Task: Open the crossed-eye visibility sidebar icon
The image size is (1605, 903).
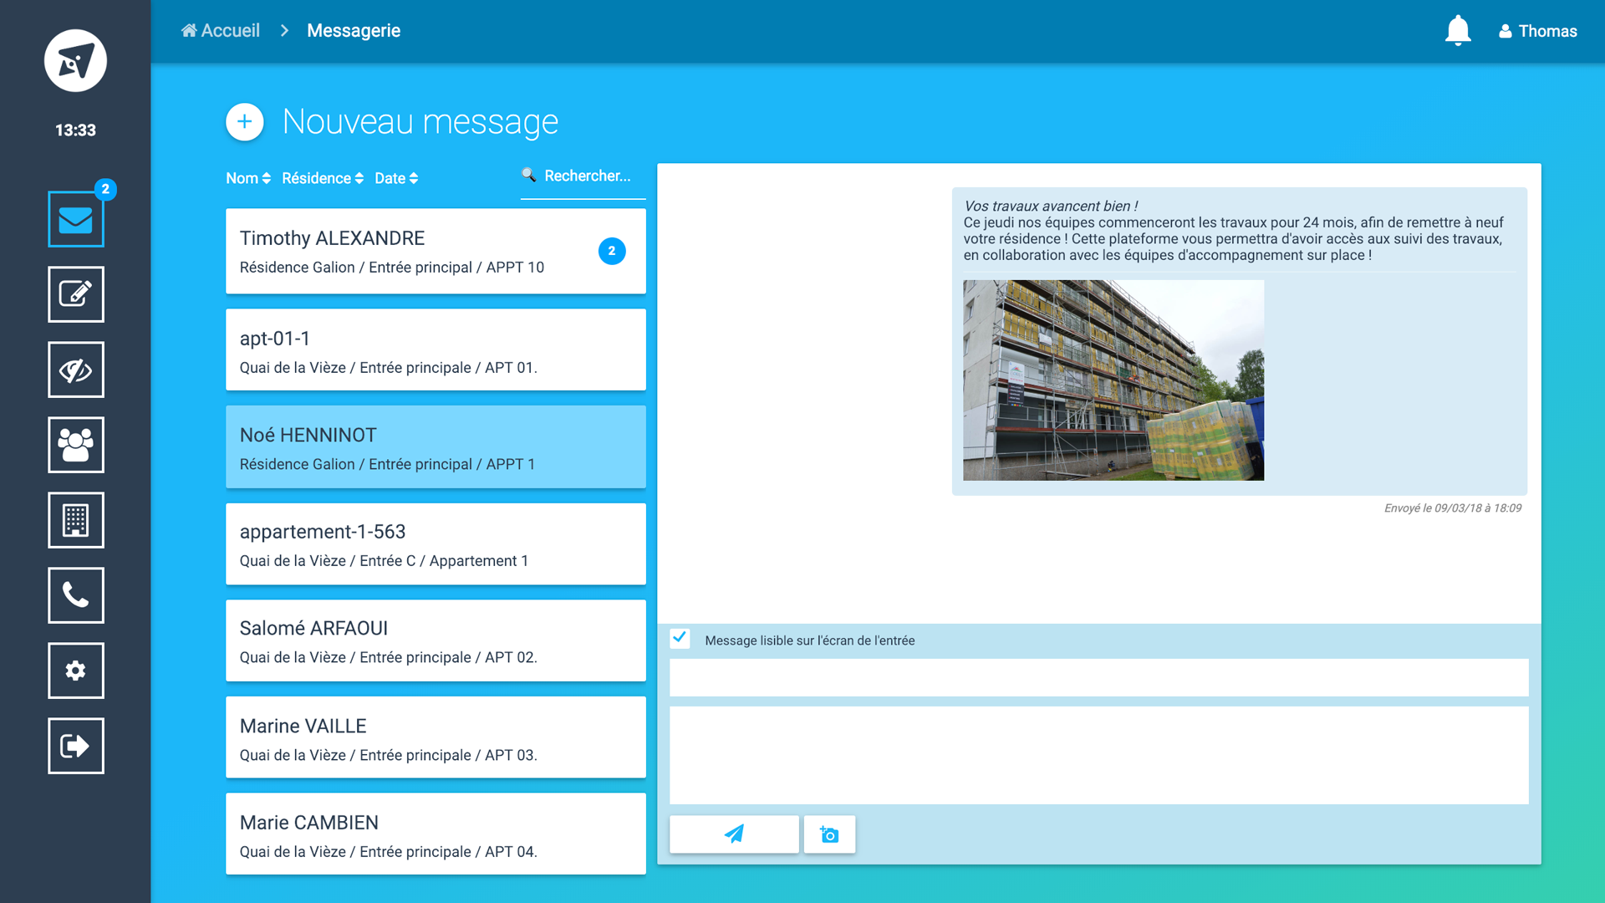Action: (x=75, y=370)
